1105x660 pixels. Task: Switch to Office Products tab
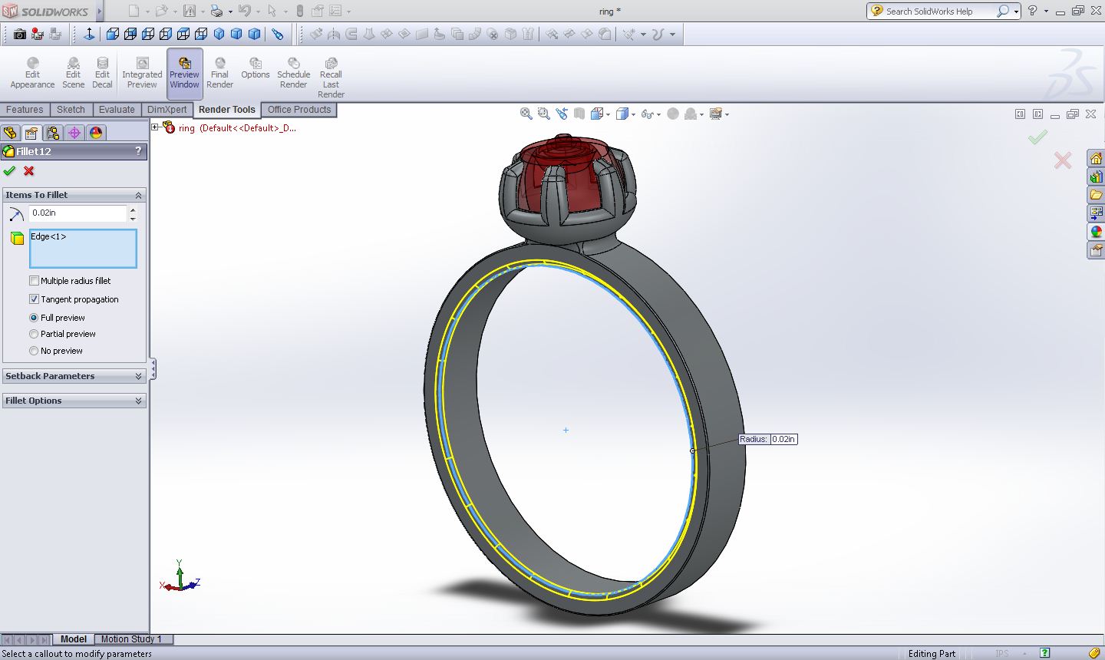[299, 110]
